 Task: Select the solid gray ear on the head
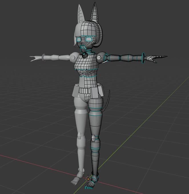coord(81,14)
